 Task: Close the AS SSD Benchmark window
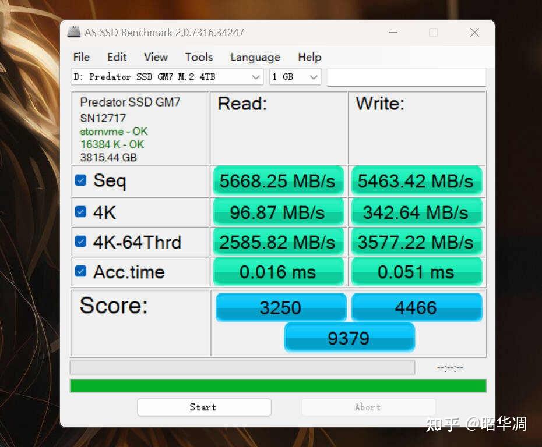474,33
